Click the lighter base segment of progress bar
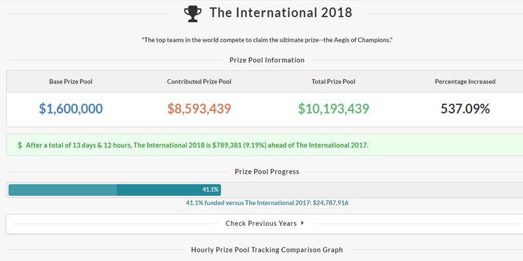 62,190
